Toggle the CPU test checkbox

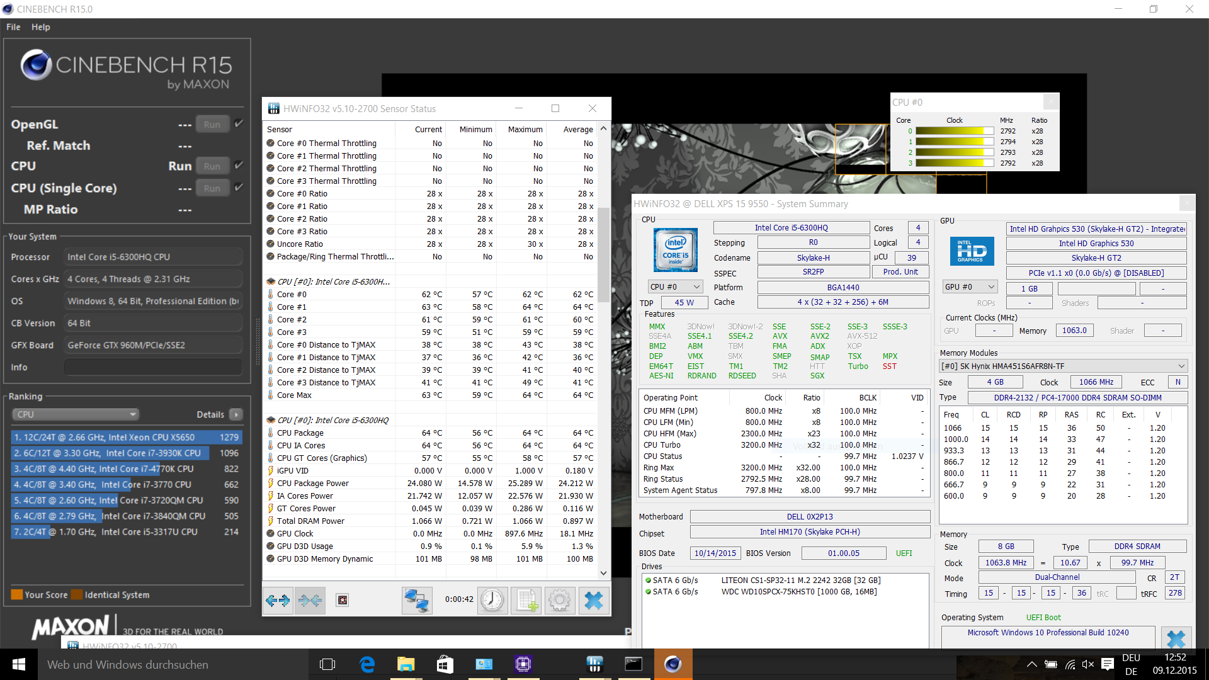pyautogui.click(x=239, y=166)
